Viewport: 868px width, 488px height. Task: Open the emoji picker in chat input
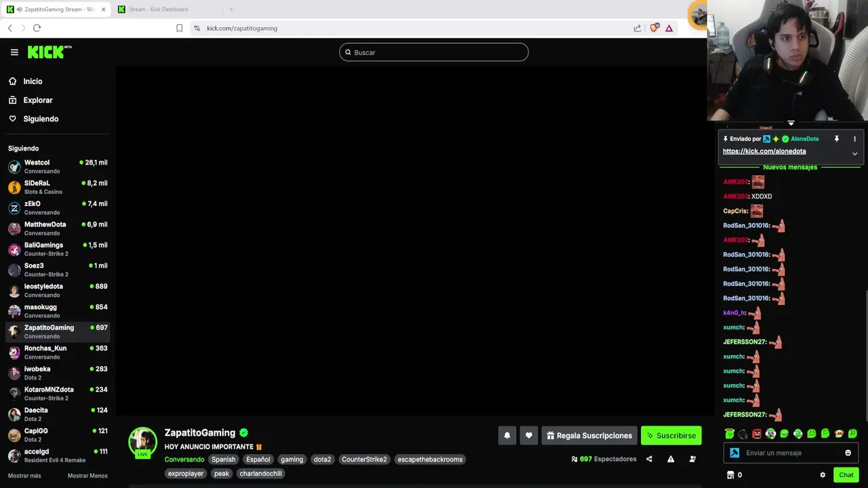848,453
